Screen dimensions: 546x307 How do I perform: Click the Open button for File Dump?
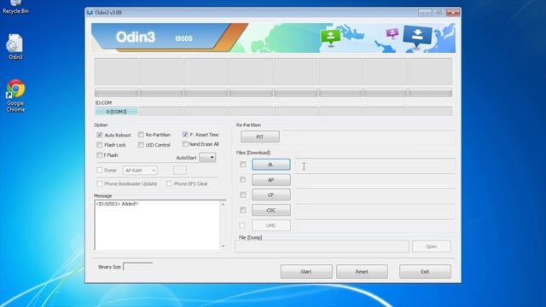coord(432,246)
